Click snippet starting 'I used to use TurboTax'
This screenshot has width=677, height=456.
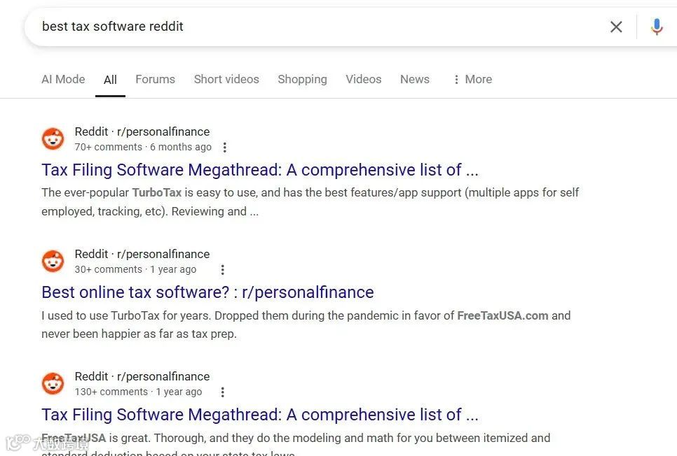point(306,325)
